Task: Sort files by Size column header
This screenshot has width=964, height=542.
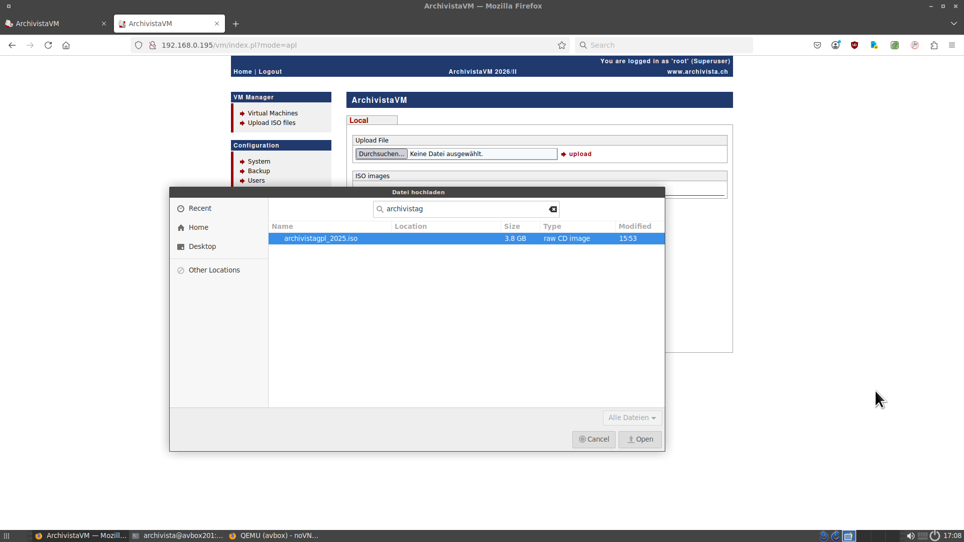Action: [x=512, y=226]
